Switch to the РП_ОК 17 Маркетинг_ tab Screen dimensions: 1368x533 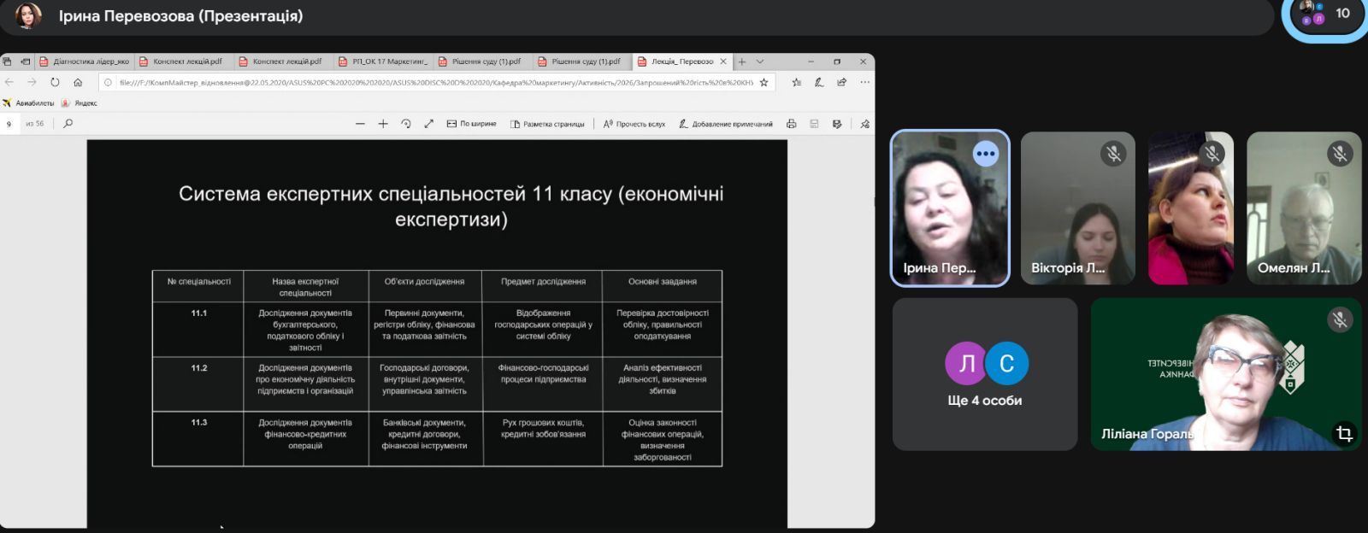(x=384, y=61)
